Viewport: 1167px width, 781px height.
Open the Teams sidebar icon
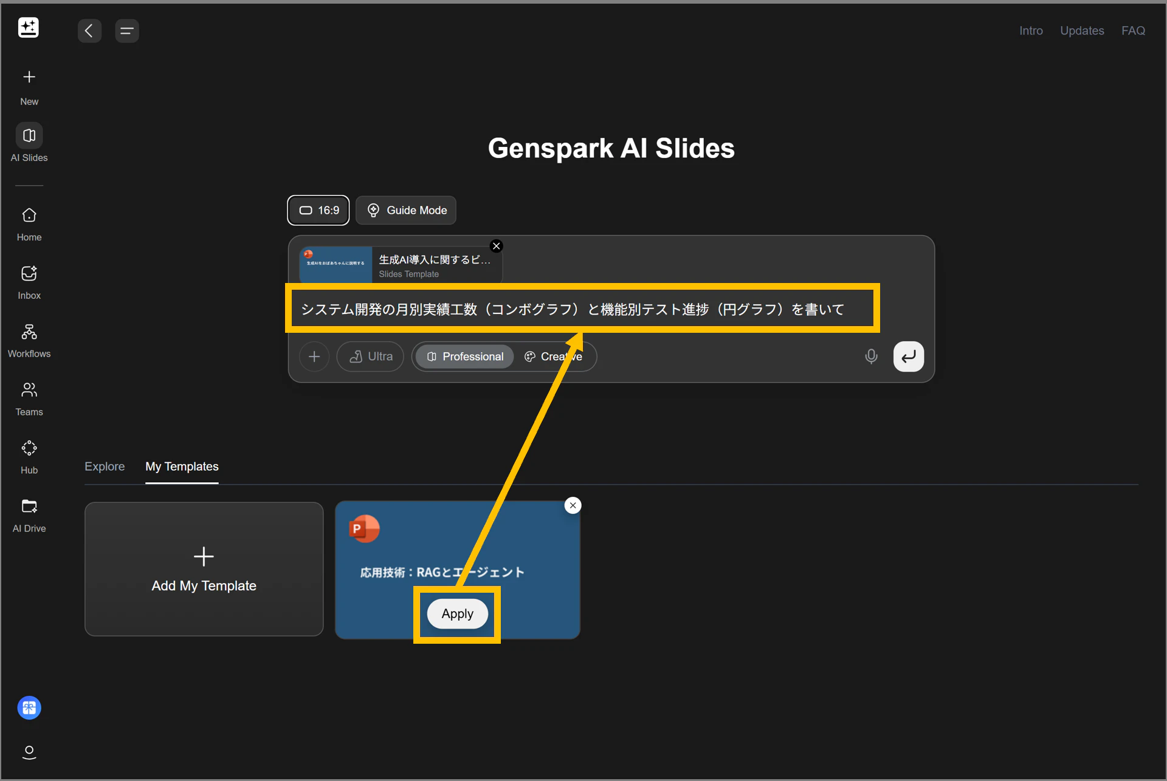point(29,390)
